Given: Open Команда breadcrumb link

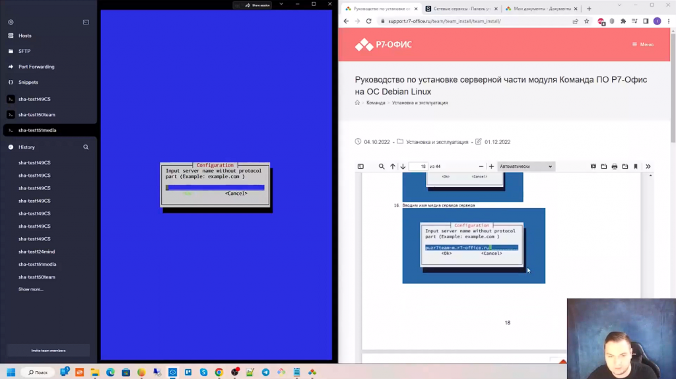Looking at the screenshot, I should click(376, 103).
